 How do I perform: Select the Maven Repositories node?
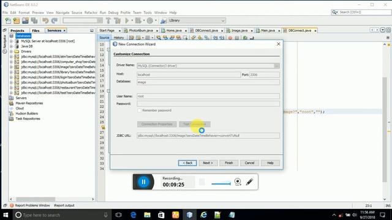point(29,103)
